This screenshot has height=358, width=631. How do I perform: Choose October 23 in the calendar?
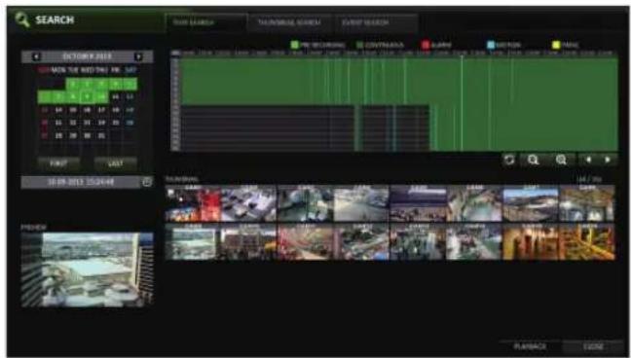pos(88,123)
